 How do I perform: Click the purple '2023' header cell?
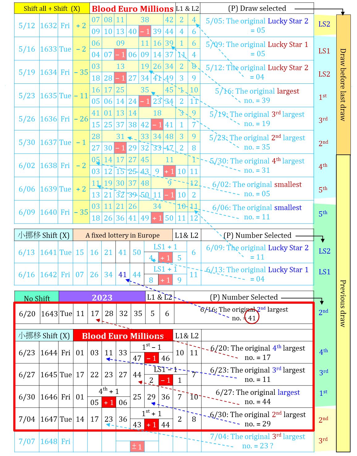pyautogui.click(x=102, y=297)
